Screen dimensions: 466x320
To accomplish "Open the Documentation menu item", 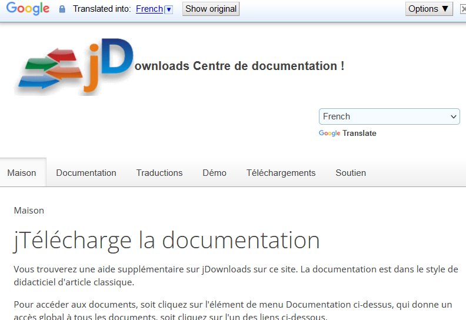I will (x=86, y=172).
